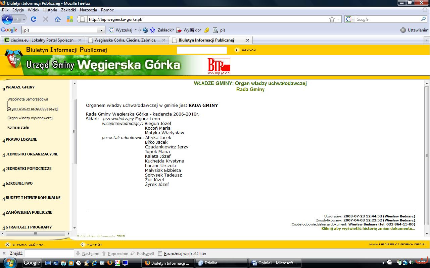Viewport: 430px width, 268px height.
Task: Open the Historia menu
Action: 50,10
